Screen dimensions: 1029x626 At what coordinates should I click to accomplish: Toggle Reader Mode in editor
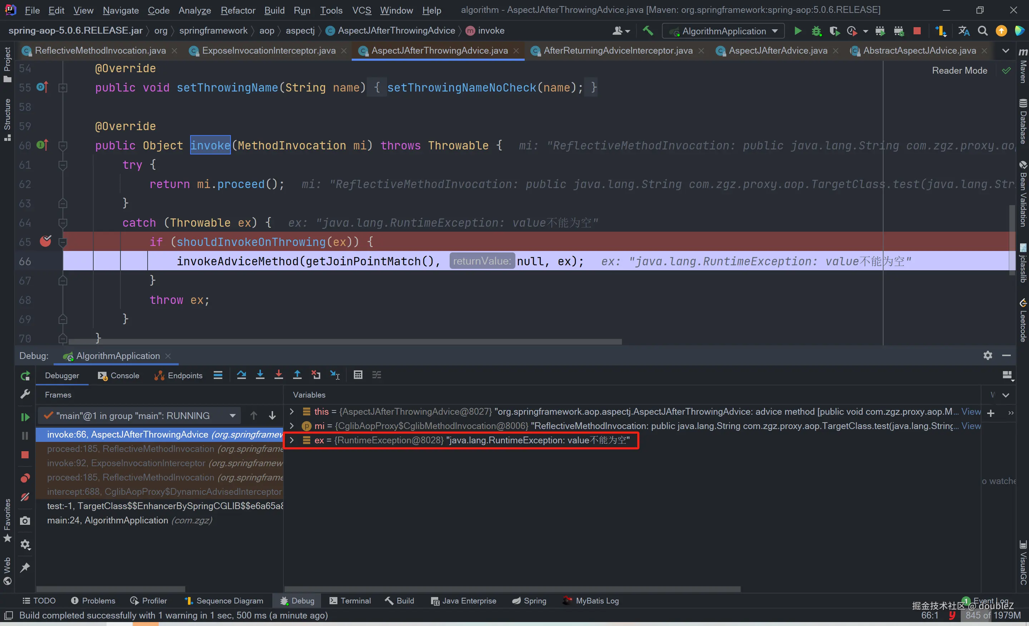959,70
